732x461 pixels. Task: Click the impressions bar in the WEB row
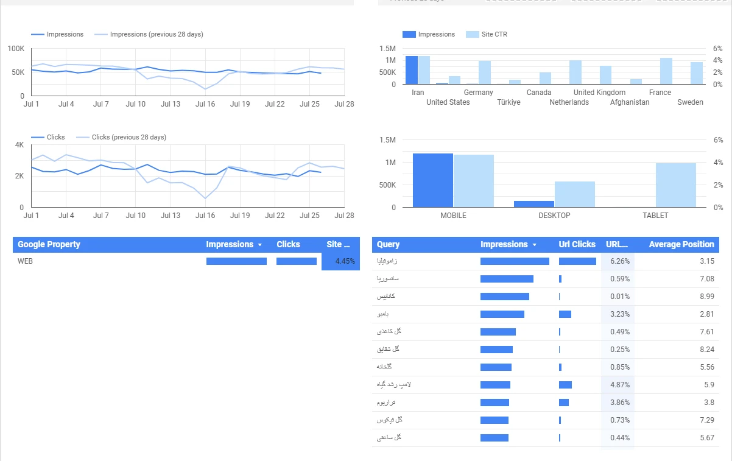tap(236, 261)
